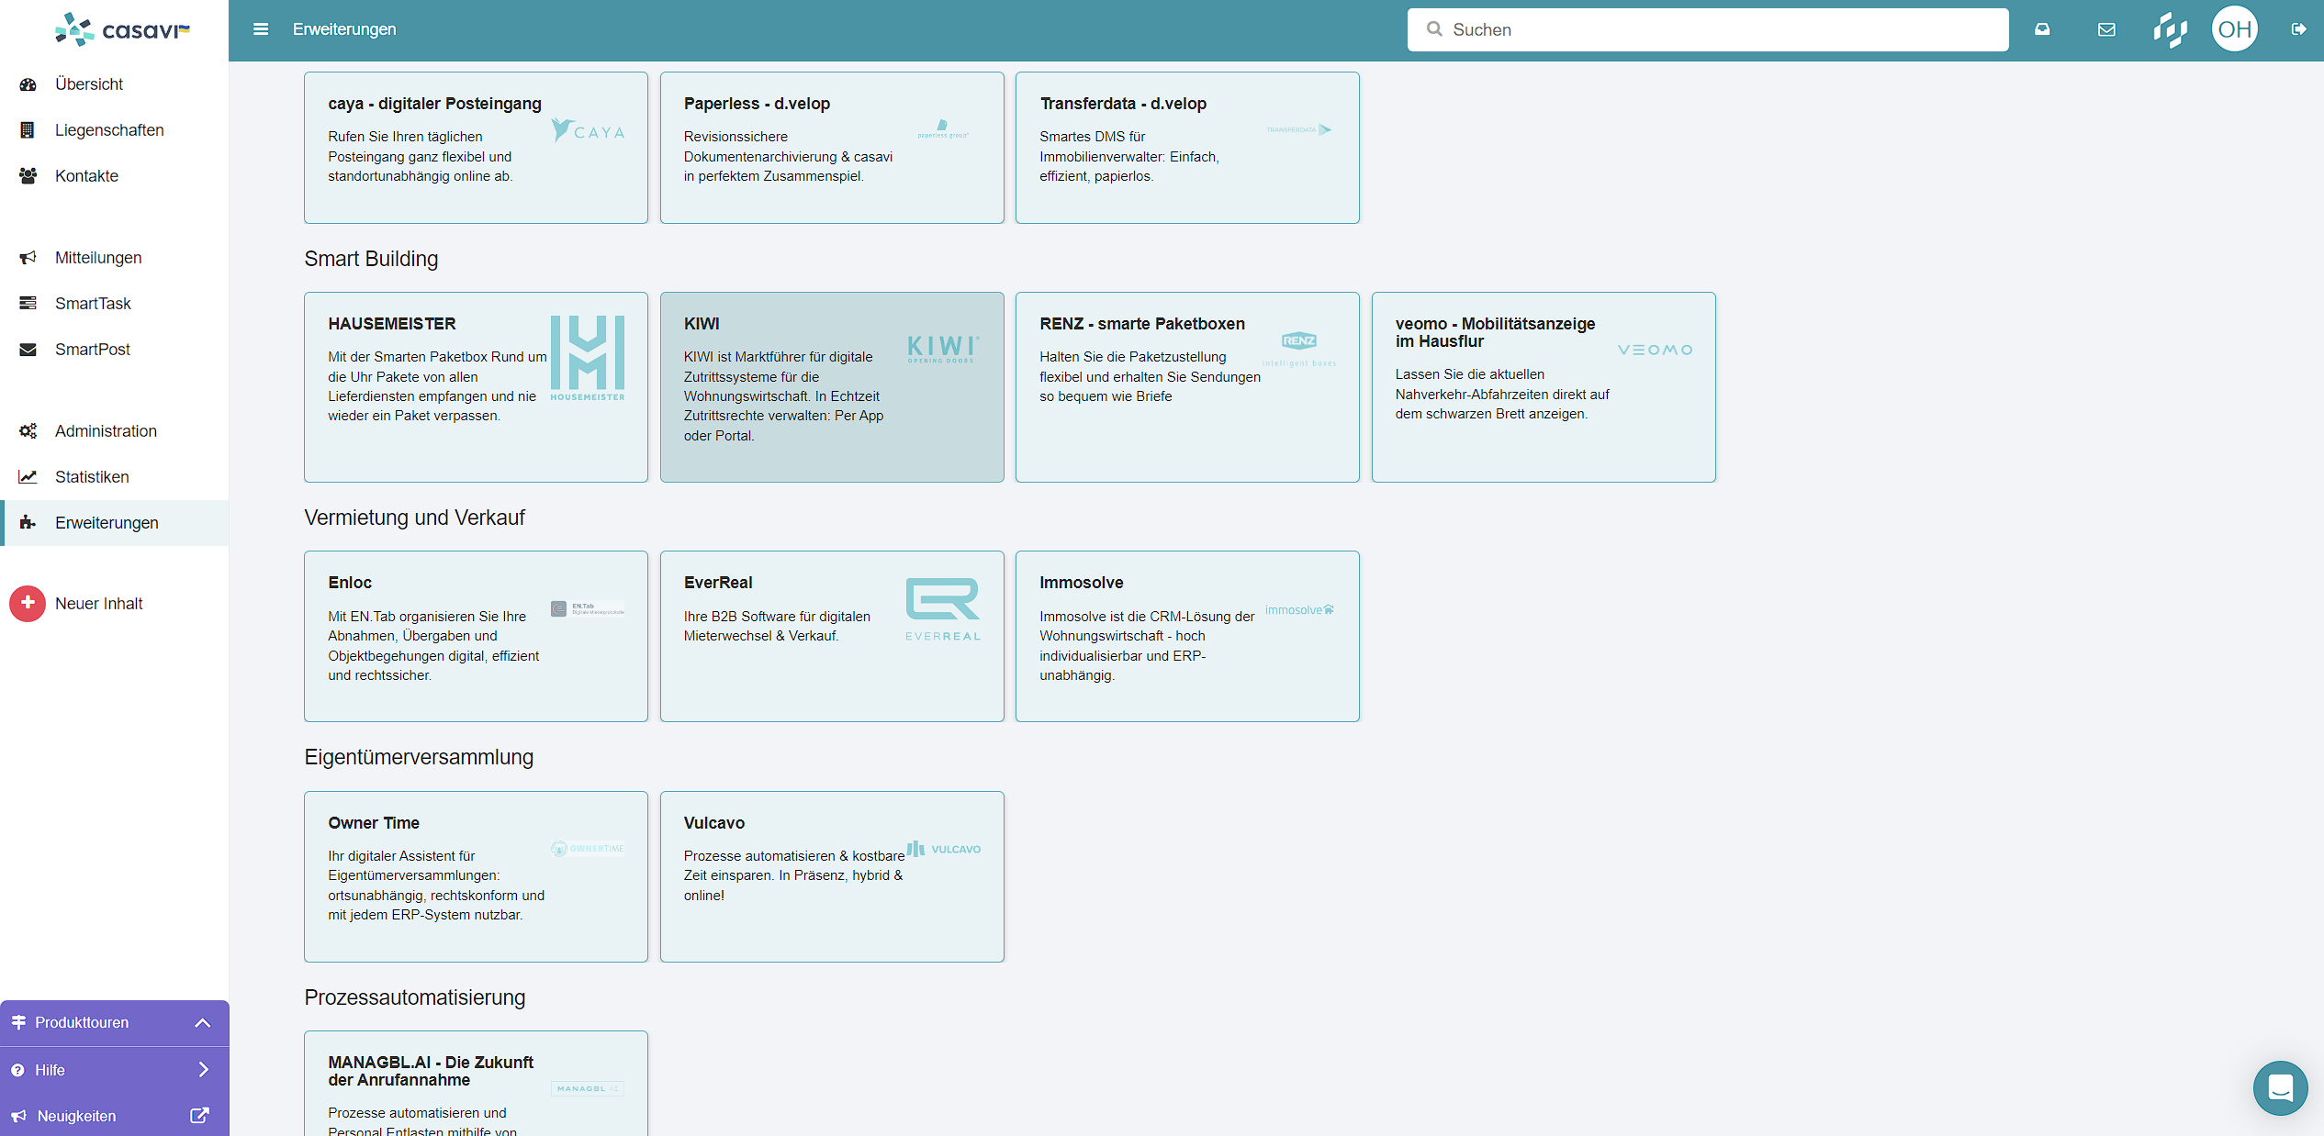Open Neuigkeiten external link

199,1116
